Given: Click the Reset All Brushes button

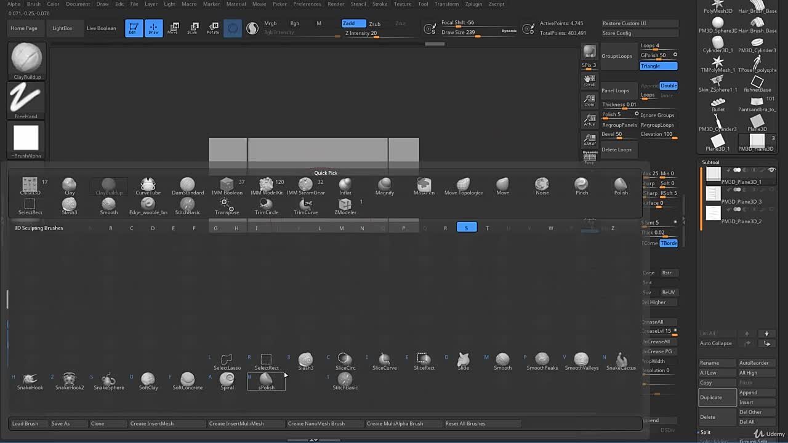Looking at the screenshot, I should click(x=465, y=423).
